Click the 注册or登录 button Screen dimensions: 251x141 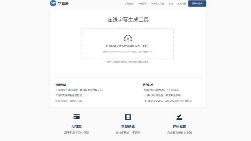click(197, 4)
